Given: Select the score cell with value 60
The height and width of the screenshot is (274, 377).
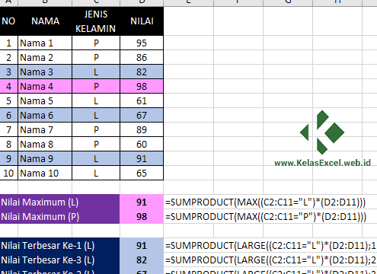Looking at the screenshot, I should (x=142, y=144).
